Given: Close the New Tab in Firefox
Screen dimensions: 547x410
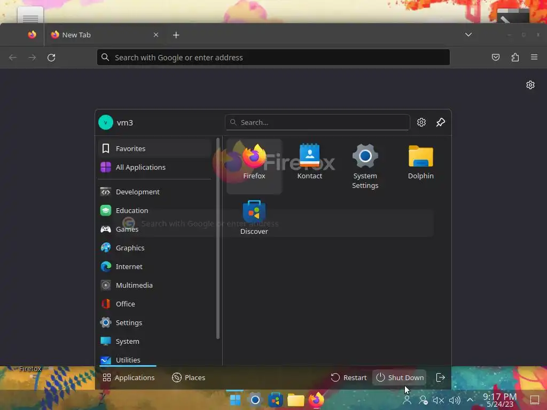Looking at the screenshot, I should pyautogui.click(x=156, y=35).
